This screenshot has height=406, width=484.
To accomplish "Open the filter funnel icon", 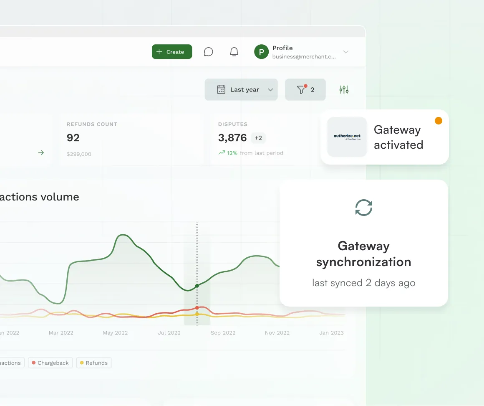I will 301,89.
